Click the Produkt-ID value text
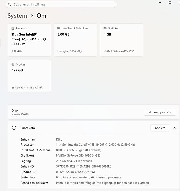This screenshot has width=180, height=191. click(x=75, y=172)
